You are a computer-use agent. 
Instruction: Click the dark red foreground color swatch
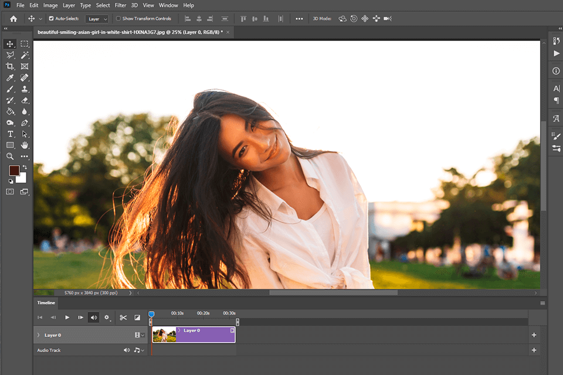[x=14, y=170]
